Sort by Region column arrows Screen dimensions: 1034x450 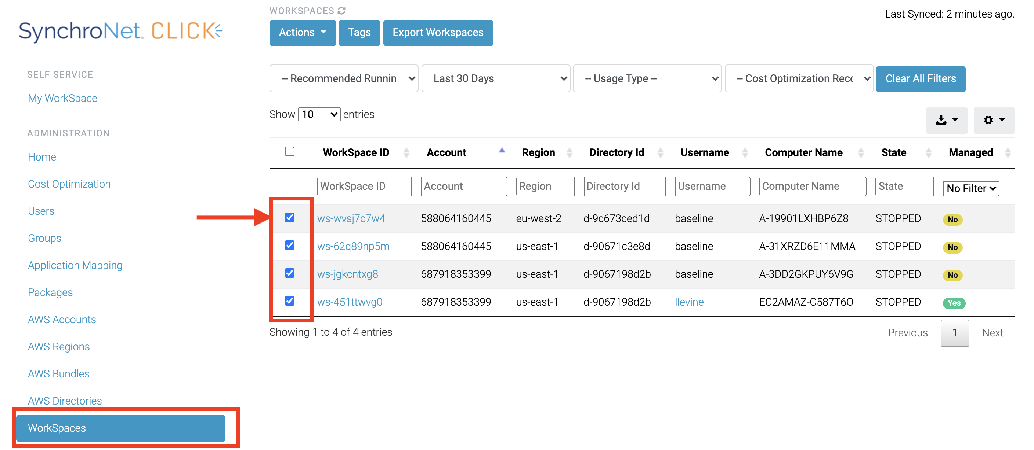click(x=569, y=153)
